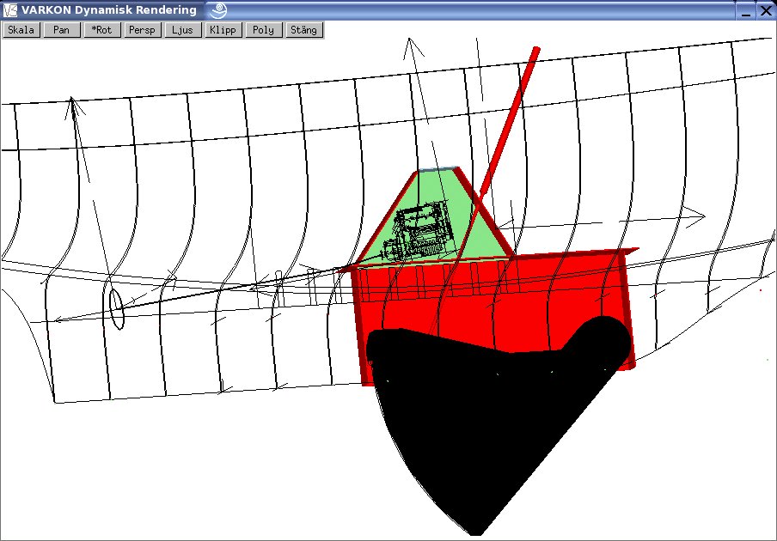Click the small ellipse on hull wireframe
This screenshot has height=541, width=777.
116,309
